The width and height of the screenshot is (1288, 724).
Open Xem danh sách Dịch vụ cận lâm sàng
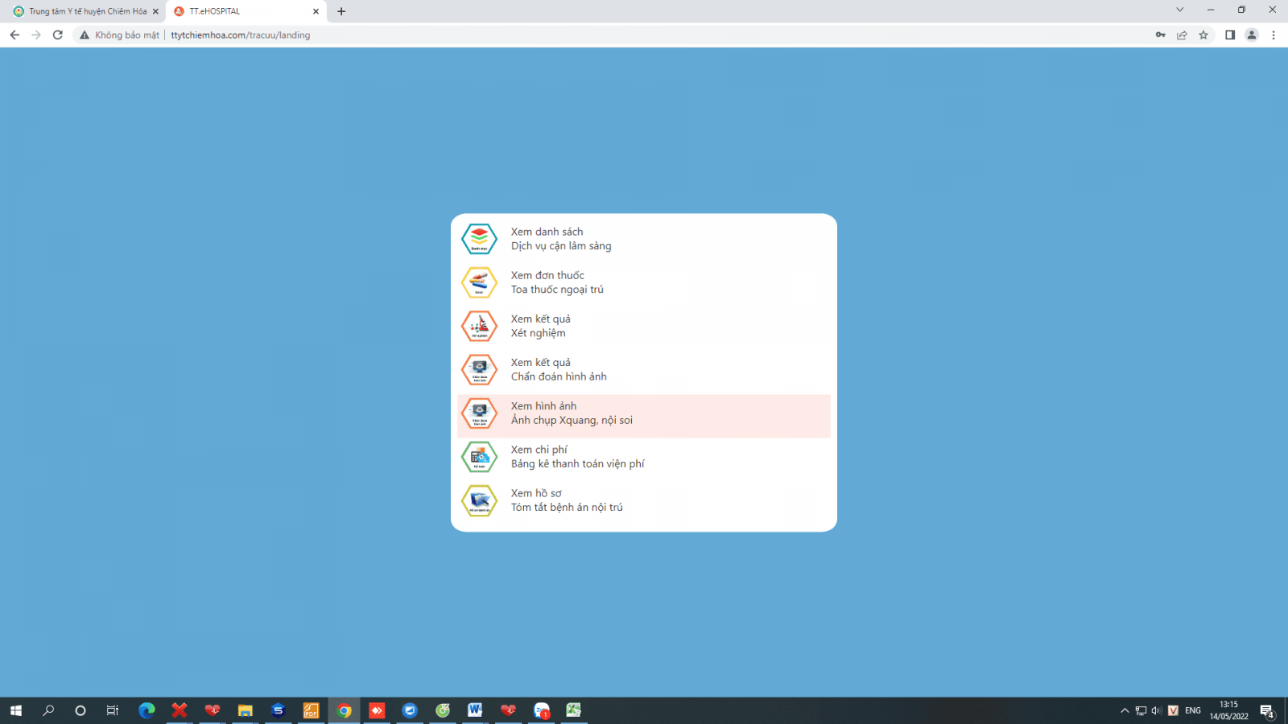[x=560, y=239]
